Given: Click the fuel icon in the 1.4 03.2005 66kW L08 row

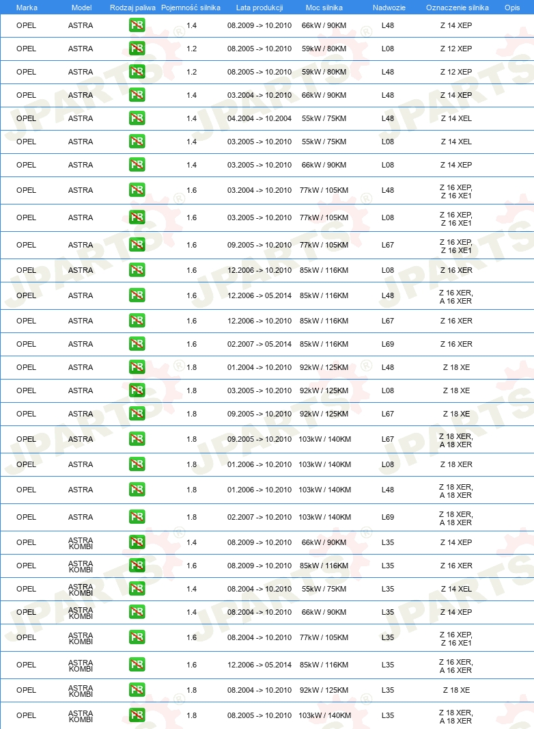Looking at the screenshot, I should tap(137, 165).
